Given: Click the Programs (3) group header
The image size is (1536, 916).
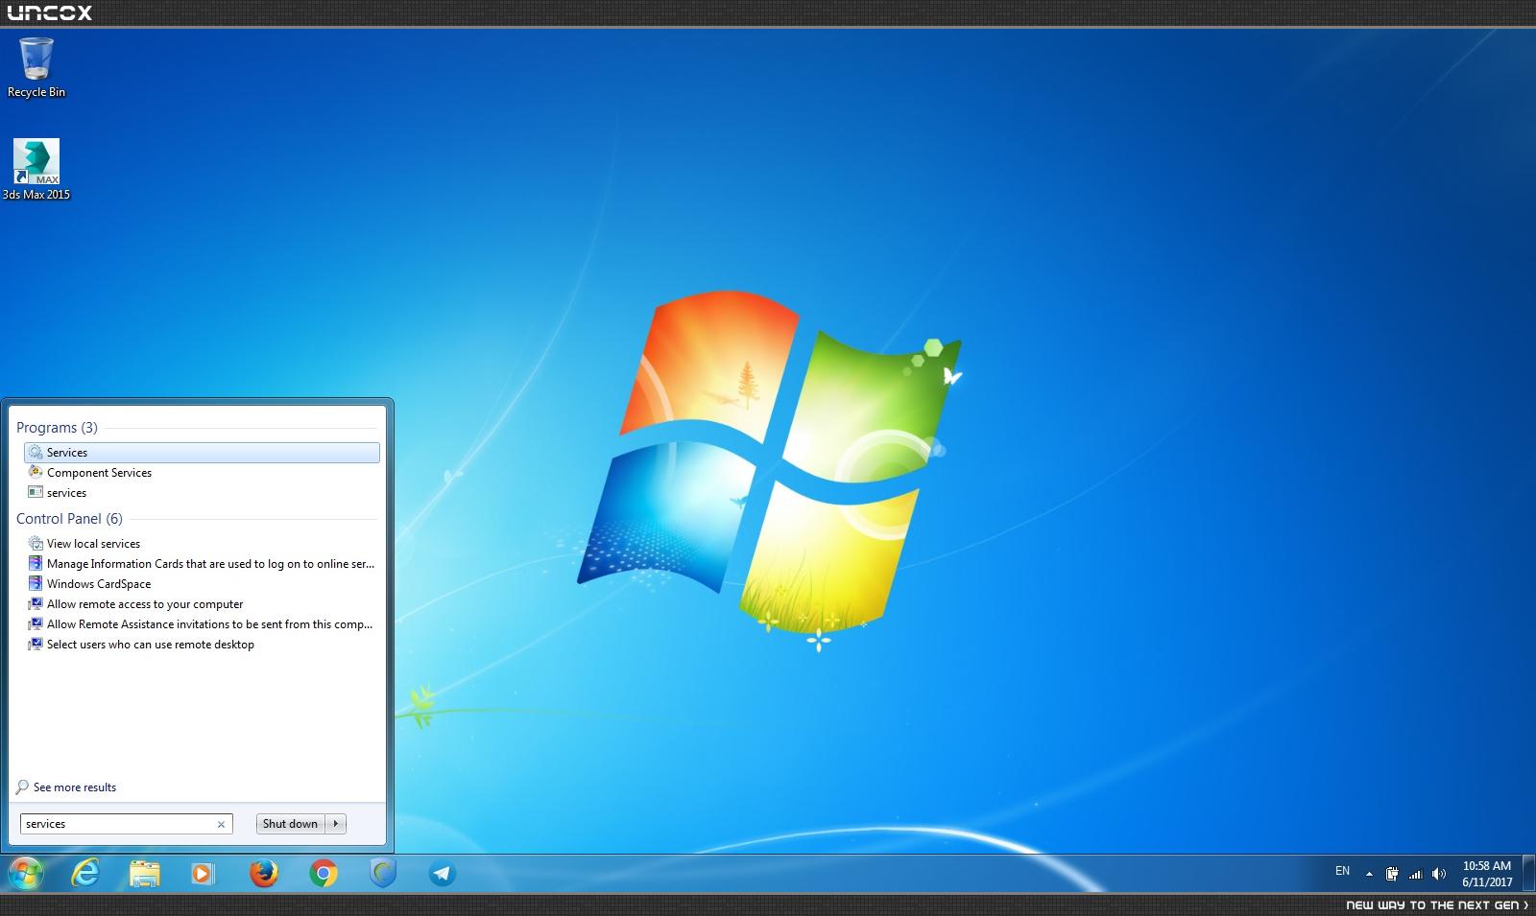Looking at the screenshot, I should [57, 428].
